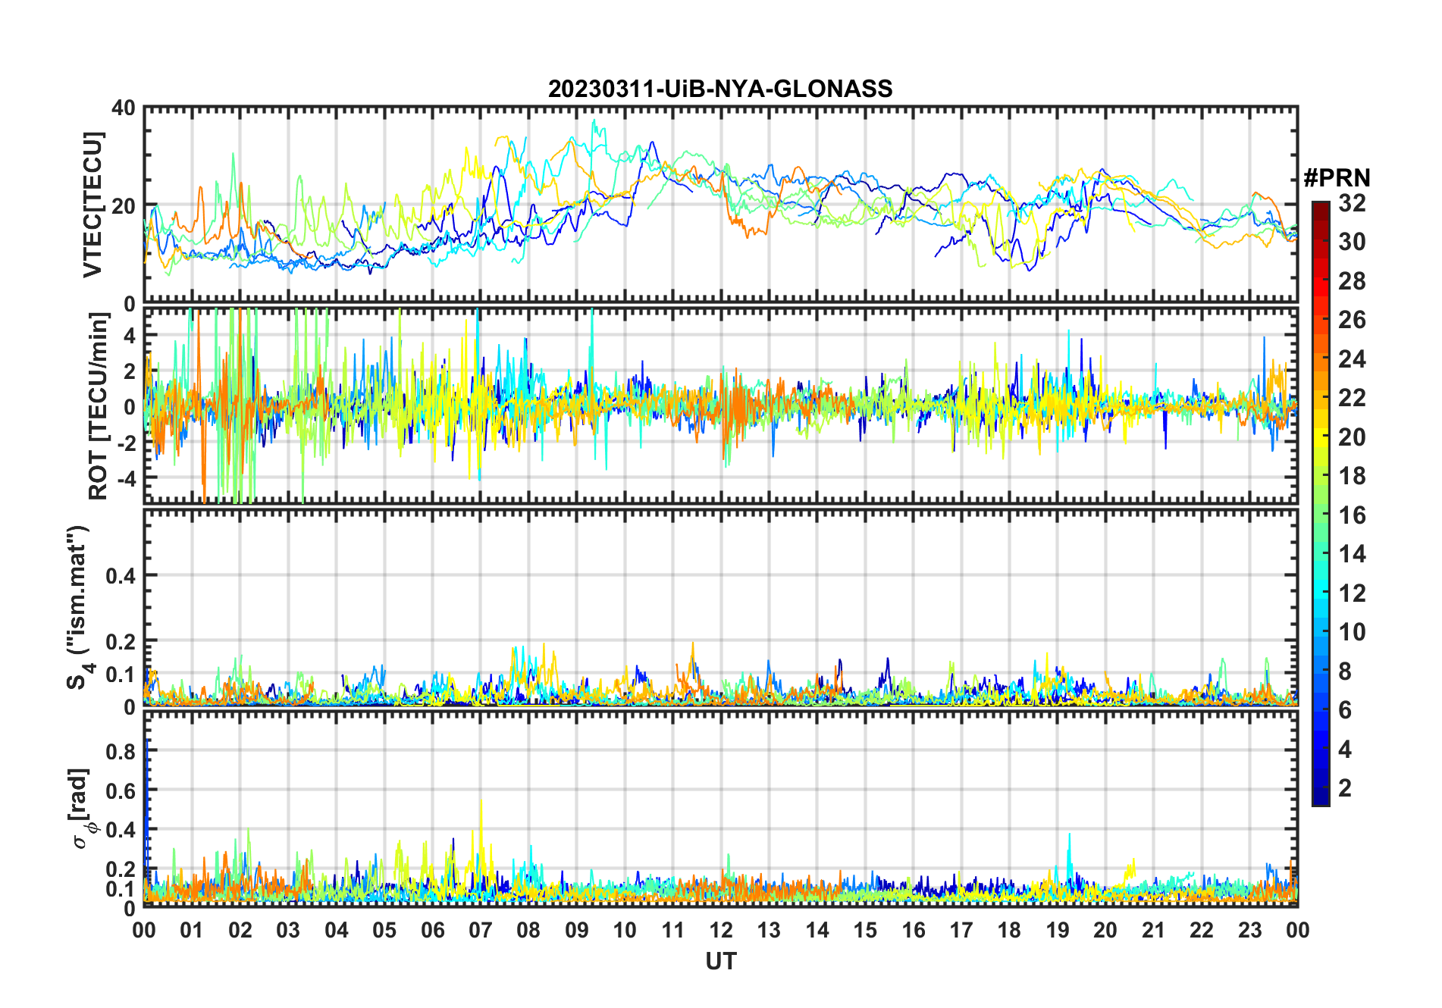
Task: Click the 01 hour tick on UT axis
Action: pos(192,931)
